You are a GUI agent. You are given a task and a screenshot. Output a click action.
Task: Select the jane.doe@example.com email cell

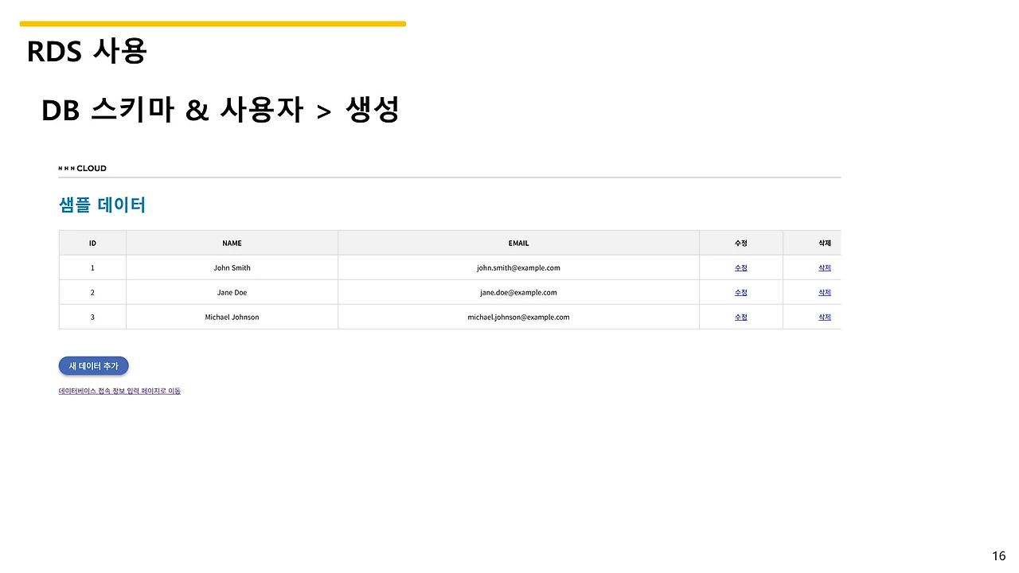(518, 292)
